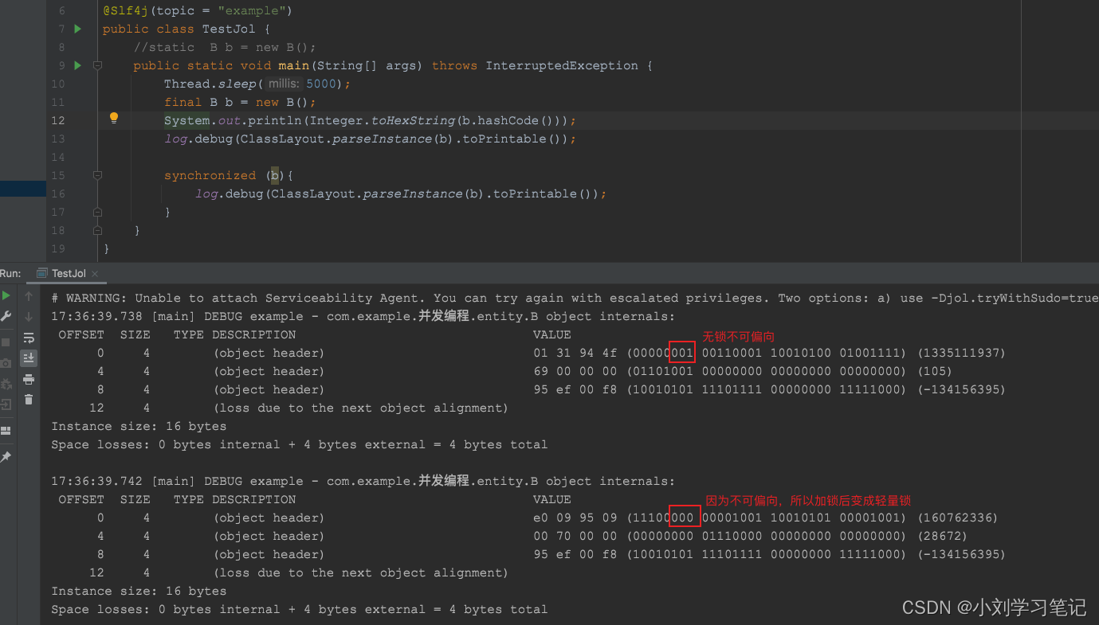Click the Exit sign-out icon in Run panel
This screenshot has width=1099, height=625.
tap(6, 404)
